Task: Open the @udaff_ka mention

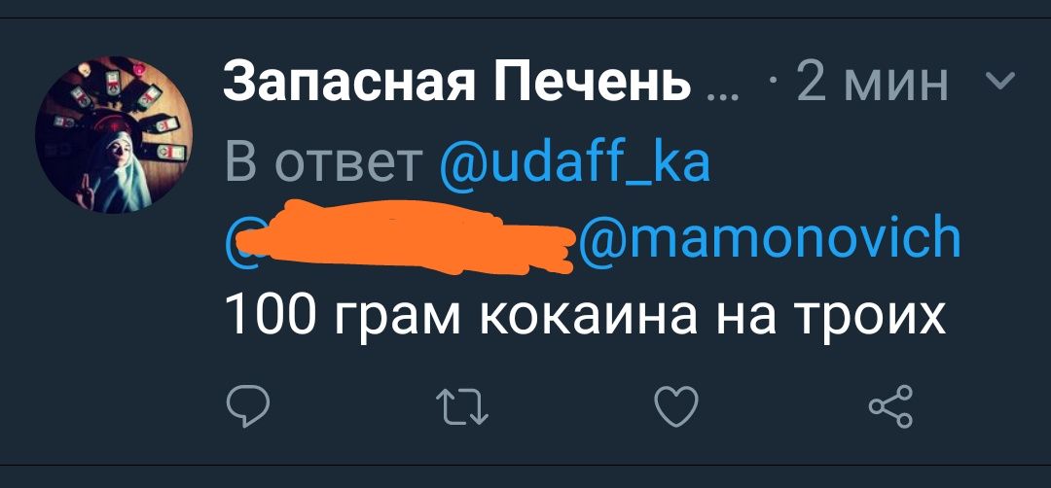Action: (575, 162)
